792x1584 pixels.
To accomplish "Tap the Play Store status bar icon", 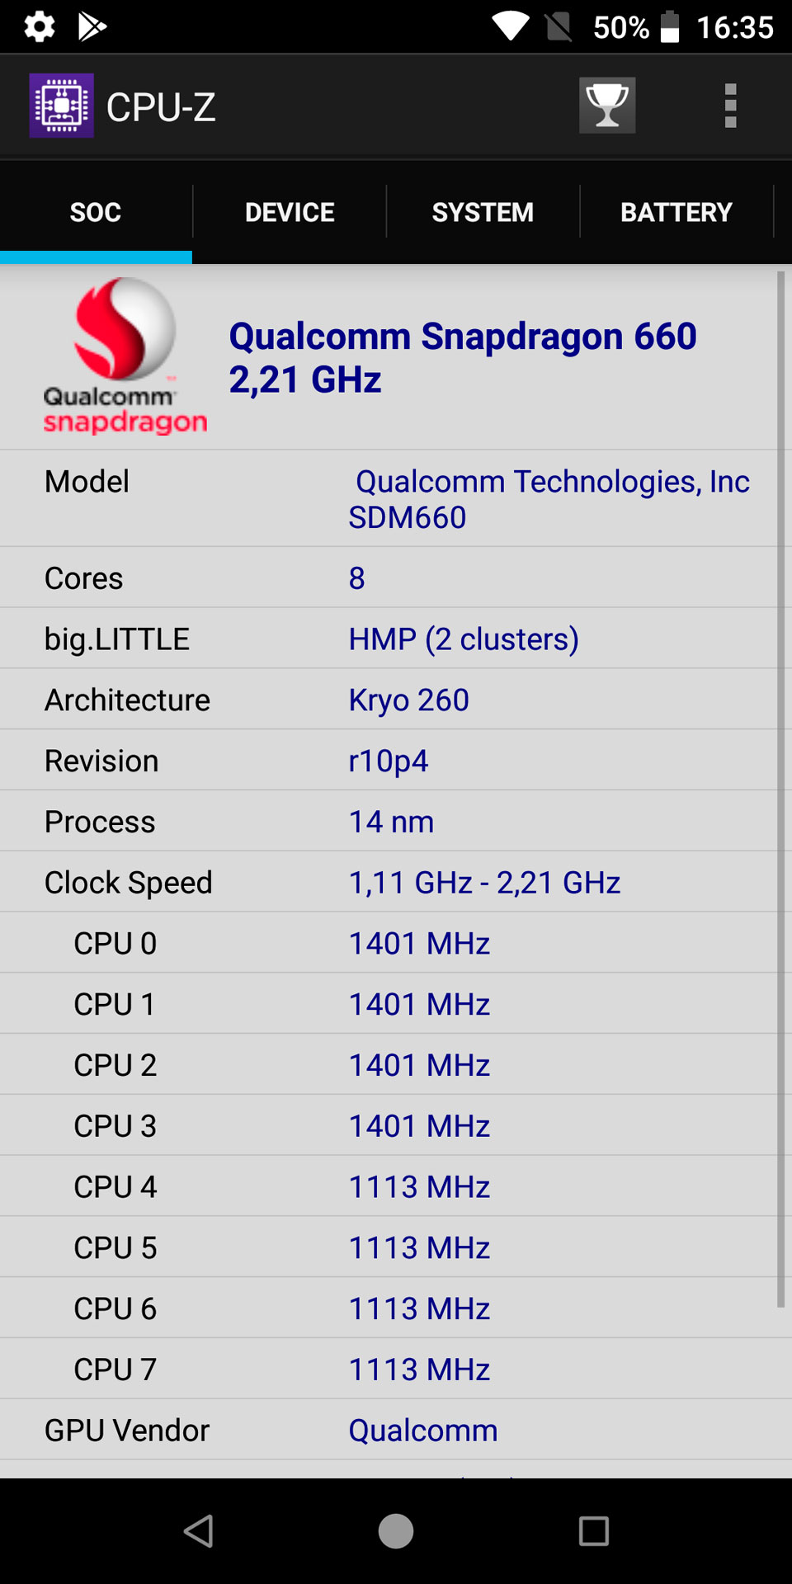I will coord(92,26).
